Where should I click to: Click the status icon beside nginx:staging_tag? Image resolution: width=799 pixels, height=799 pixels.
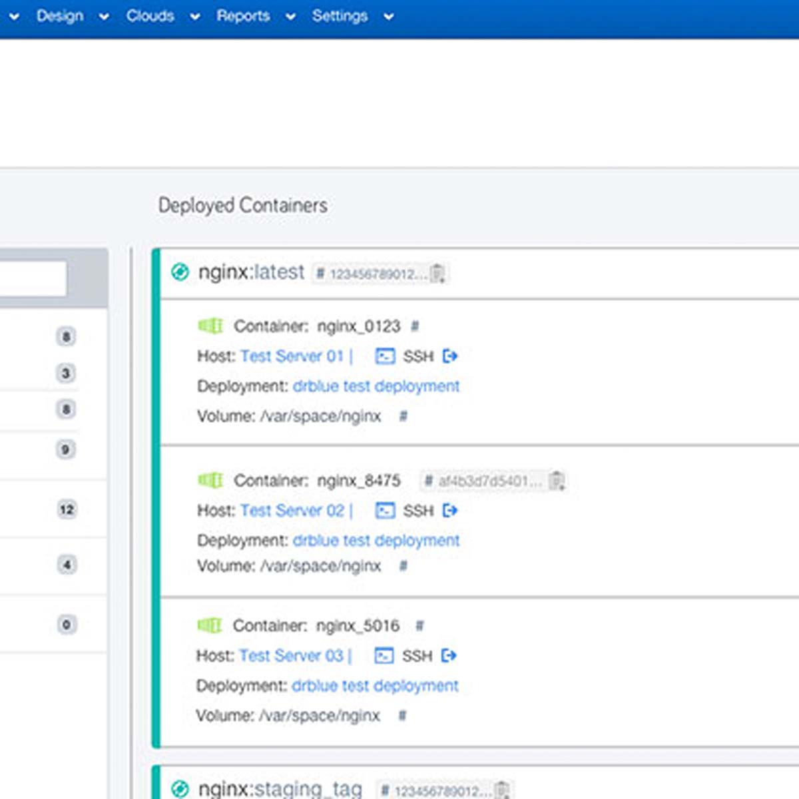pyautogui.click(x=180, y=790)
